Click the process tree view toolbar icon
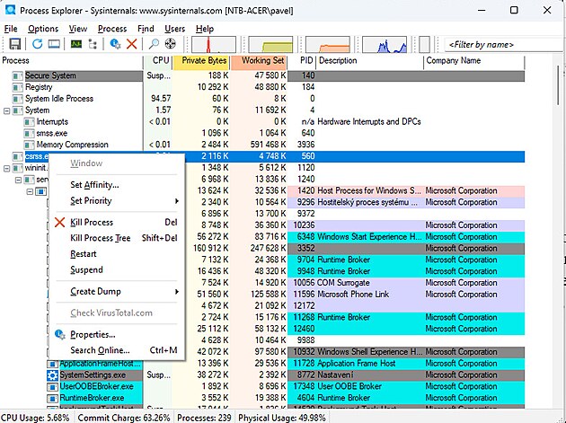 pos(93,44)
